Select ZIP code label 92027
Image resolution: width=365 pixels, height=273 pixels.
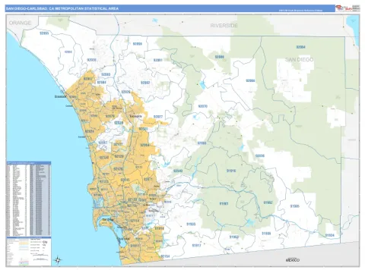[158, 117]
